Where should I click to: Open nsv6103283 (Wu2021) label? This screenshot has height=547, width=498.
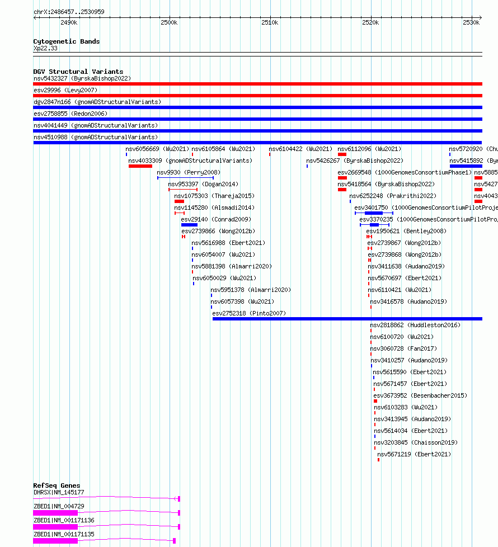click(x=406, y=408)
